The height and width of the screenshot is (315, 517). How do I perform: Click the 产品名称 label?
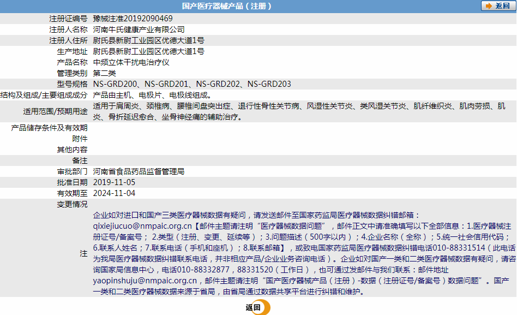[x=72, y=62]
